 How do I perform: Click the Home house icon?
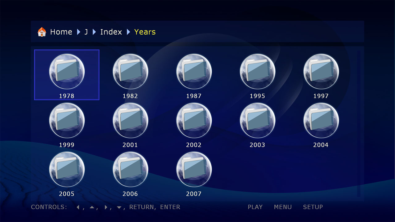[x=42, y=32]
